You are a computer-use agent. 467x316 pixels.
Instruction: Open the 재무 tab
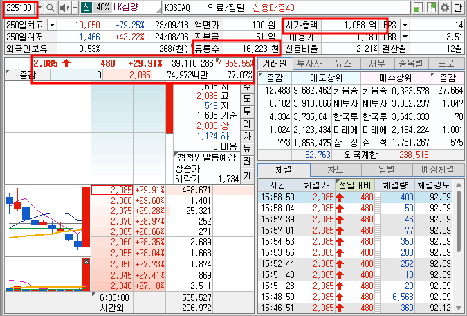(x=377, y=64)
